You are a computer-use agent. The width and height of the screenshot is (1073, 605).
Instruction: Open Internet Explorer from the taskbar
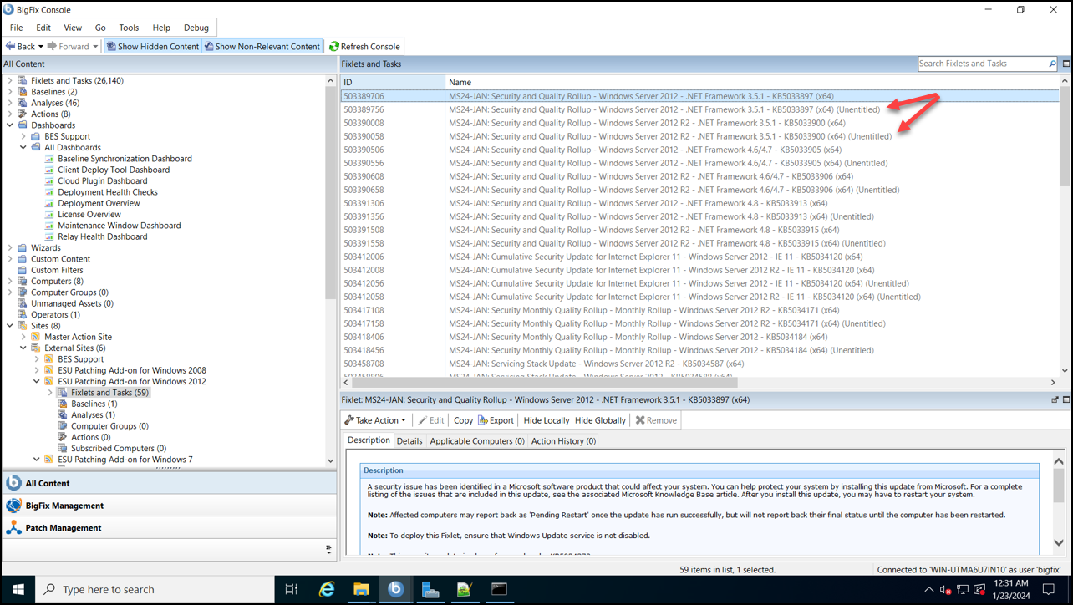327,589
